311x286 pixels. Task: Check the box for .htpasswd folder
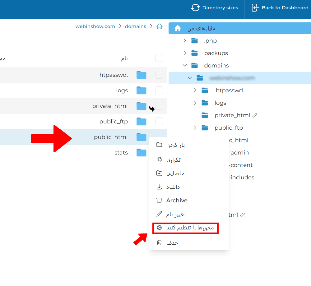(159, 75)
